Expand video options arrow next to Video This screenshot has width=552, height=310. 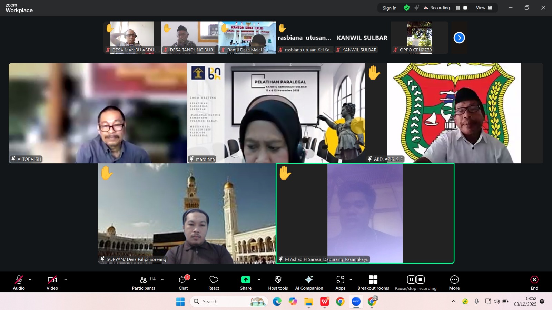66,280
